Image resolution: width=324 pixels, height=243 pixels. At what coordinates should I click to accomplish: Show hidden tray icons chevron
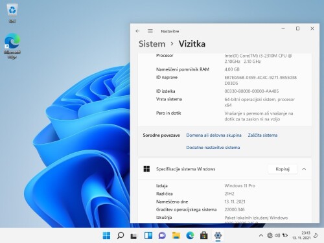pyautogui.click(x=261, y=235)
